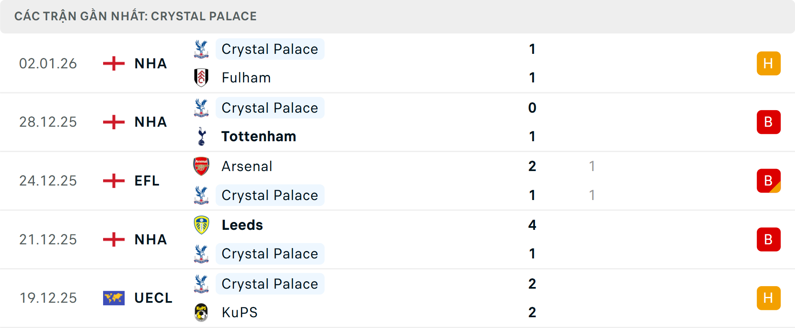Image resolution: width=795 pixels, height=328 pixels.
Task: Select the date 02.01.26
Action: coord(48,63)
